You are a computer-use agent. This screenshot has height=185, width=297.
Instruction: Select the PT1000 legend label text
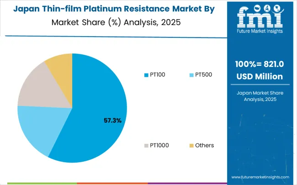(x=159, y=145)
